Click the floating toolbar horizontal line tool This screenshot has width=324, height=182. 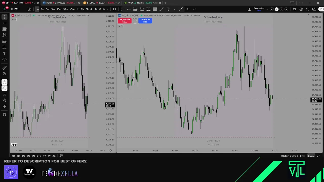pyautogui.click(x=129, y=9)
